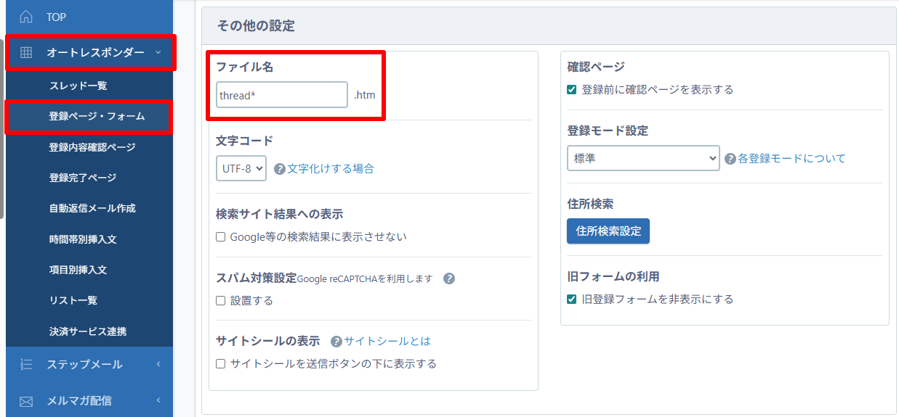The image size is (899, 417).
Task: Expand the ステップメール menu chevron
Action: 158,365
